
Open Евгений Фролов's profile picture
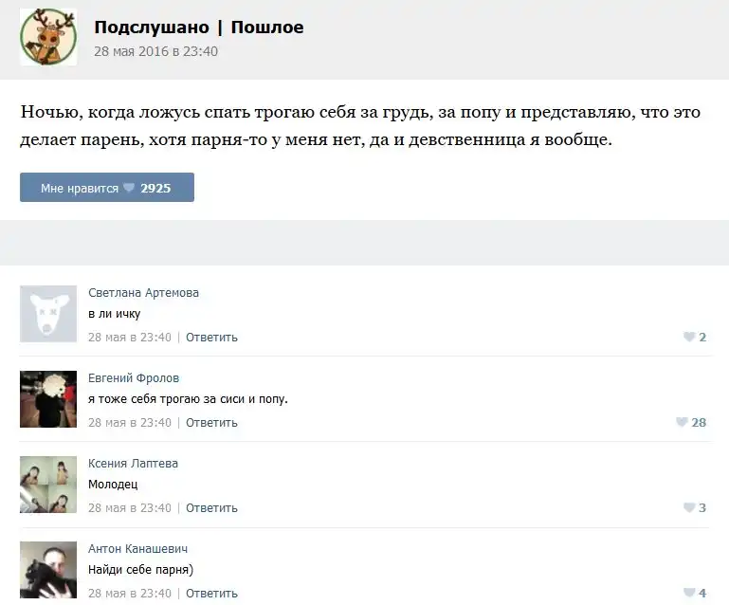pyautogui.click(x=48, y=399)
